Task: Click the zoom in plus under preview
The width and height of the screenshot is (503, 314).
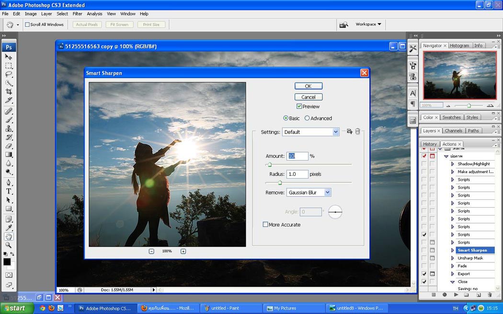Action: tap(183, 251)
